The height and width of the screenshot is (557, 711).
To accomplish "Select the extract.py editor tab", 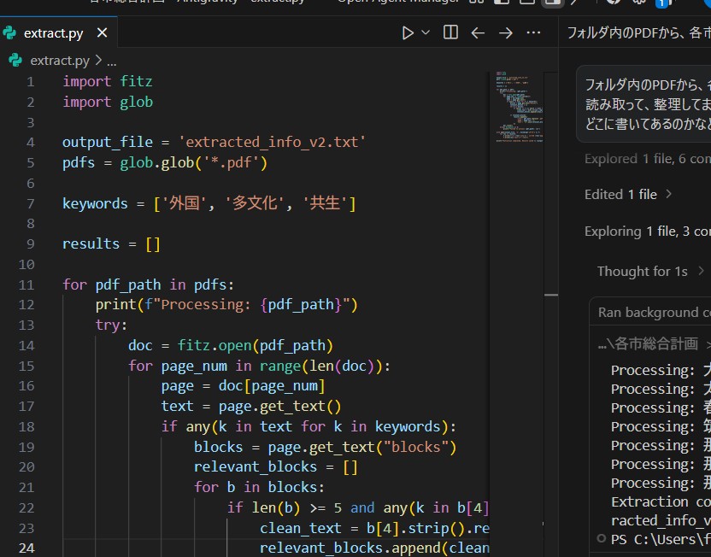I will coord(53,33).
